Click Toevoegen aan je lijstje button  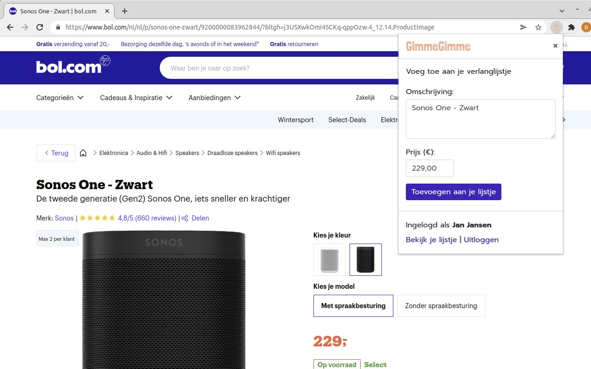453,192
